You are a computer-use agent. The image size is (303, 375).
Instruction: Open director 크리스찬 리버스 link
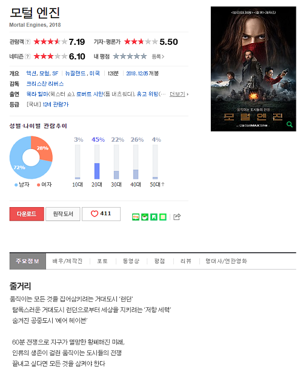tap(45, 84)
